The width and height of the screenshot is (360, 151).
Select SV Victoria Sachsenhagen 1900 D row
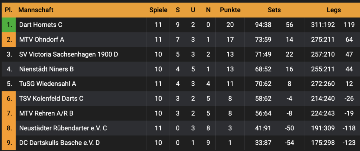tap(63, 54)
